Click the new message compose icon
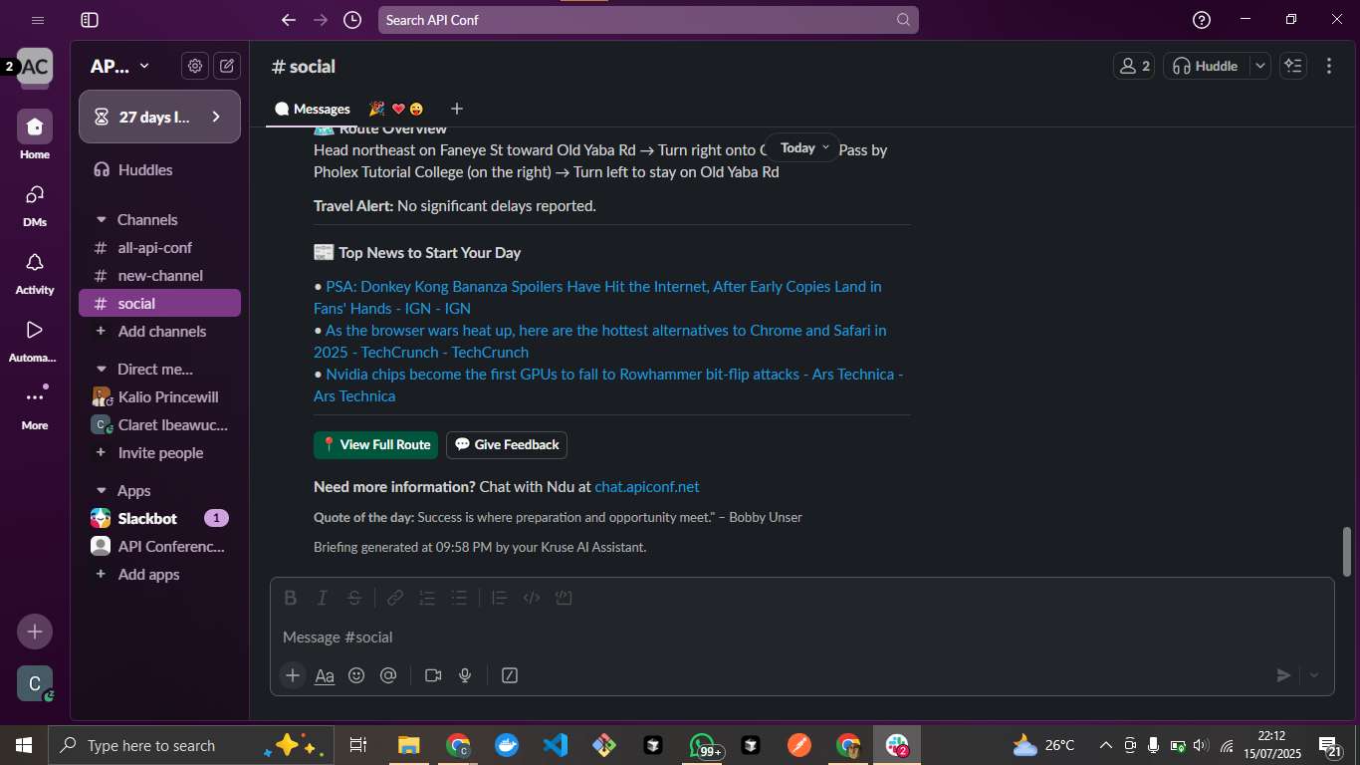 click(227, 66)
